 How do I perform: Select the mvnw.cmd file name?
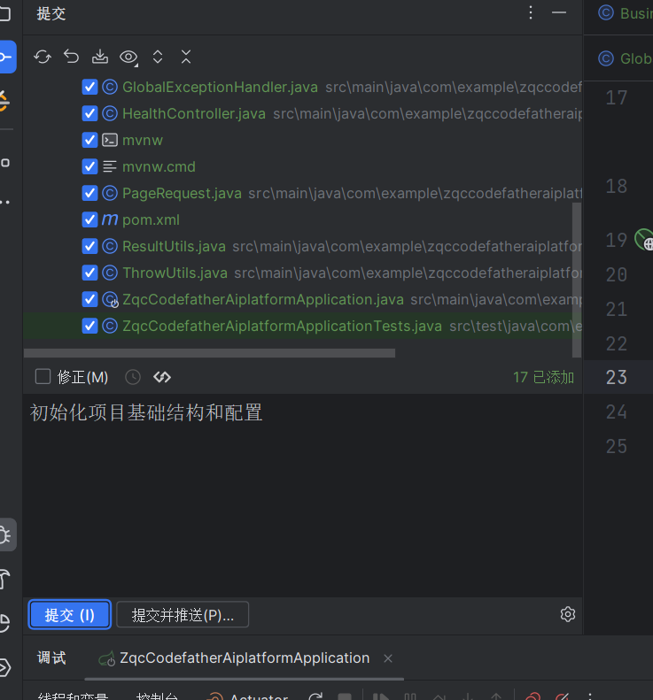[159, 166]
